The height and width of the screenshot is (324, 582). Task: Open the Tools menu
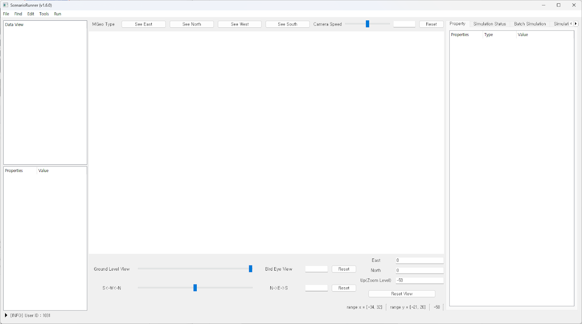[x=44, y=14]
